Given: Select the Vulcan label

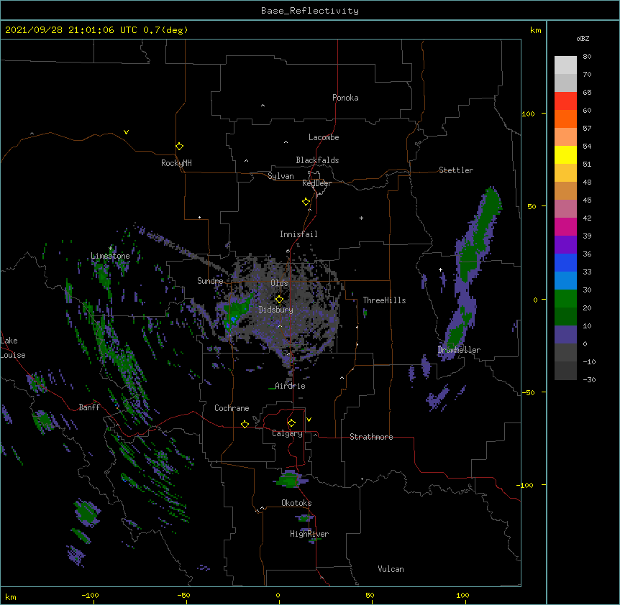Looking at the screenshot, I should click(x=391, y=569).
